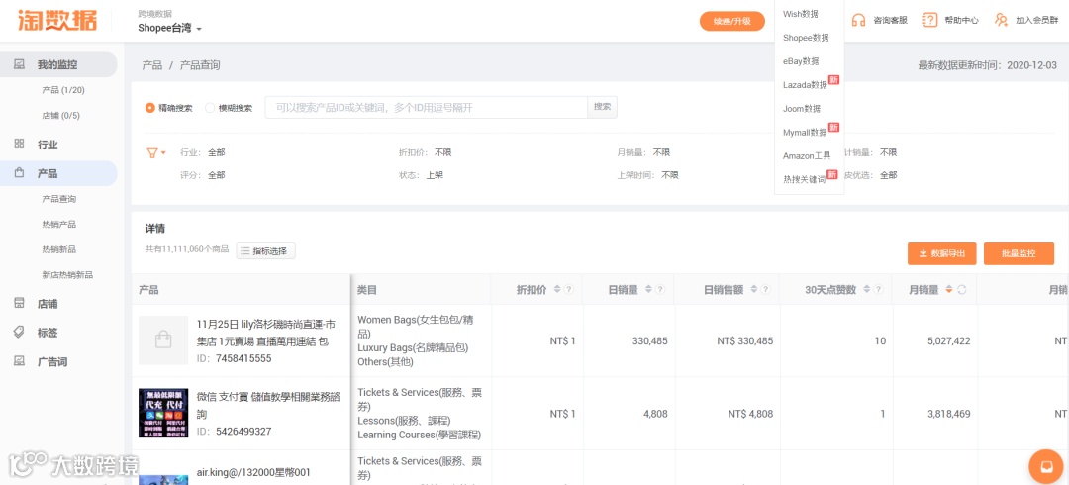Open product 微信 支付寶 儲值教學相關業務諮詢

click(x=268, y=405)
